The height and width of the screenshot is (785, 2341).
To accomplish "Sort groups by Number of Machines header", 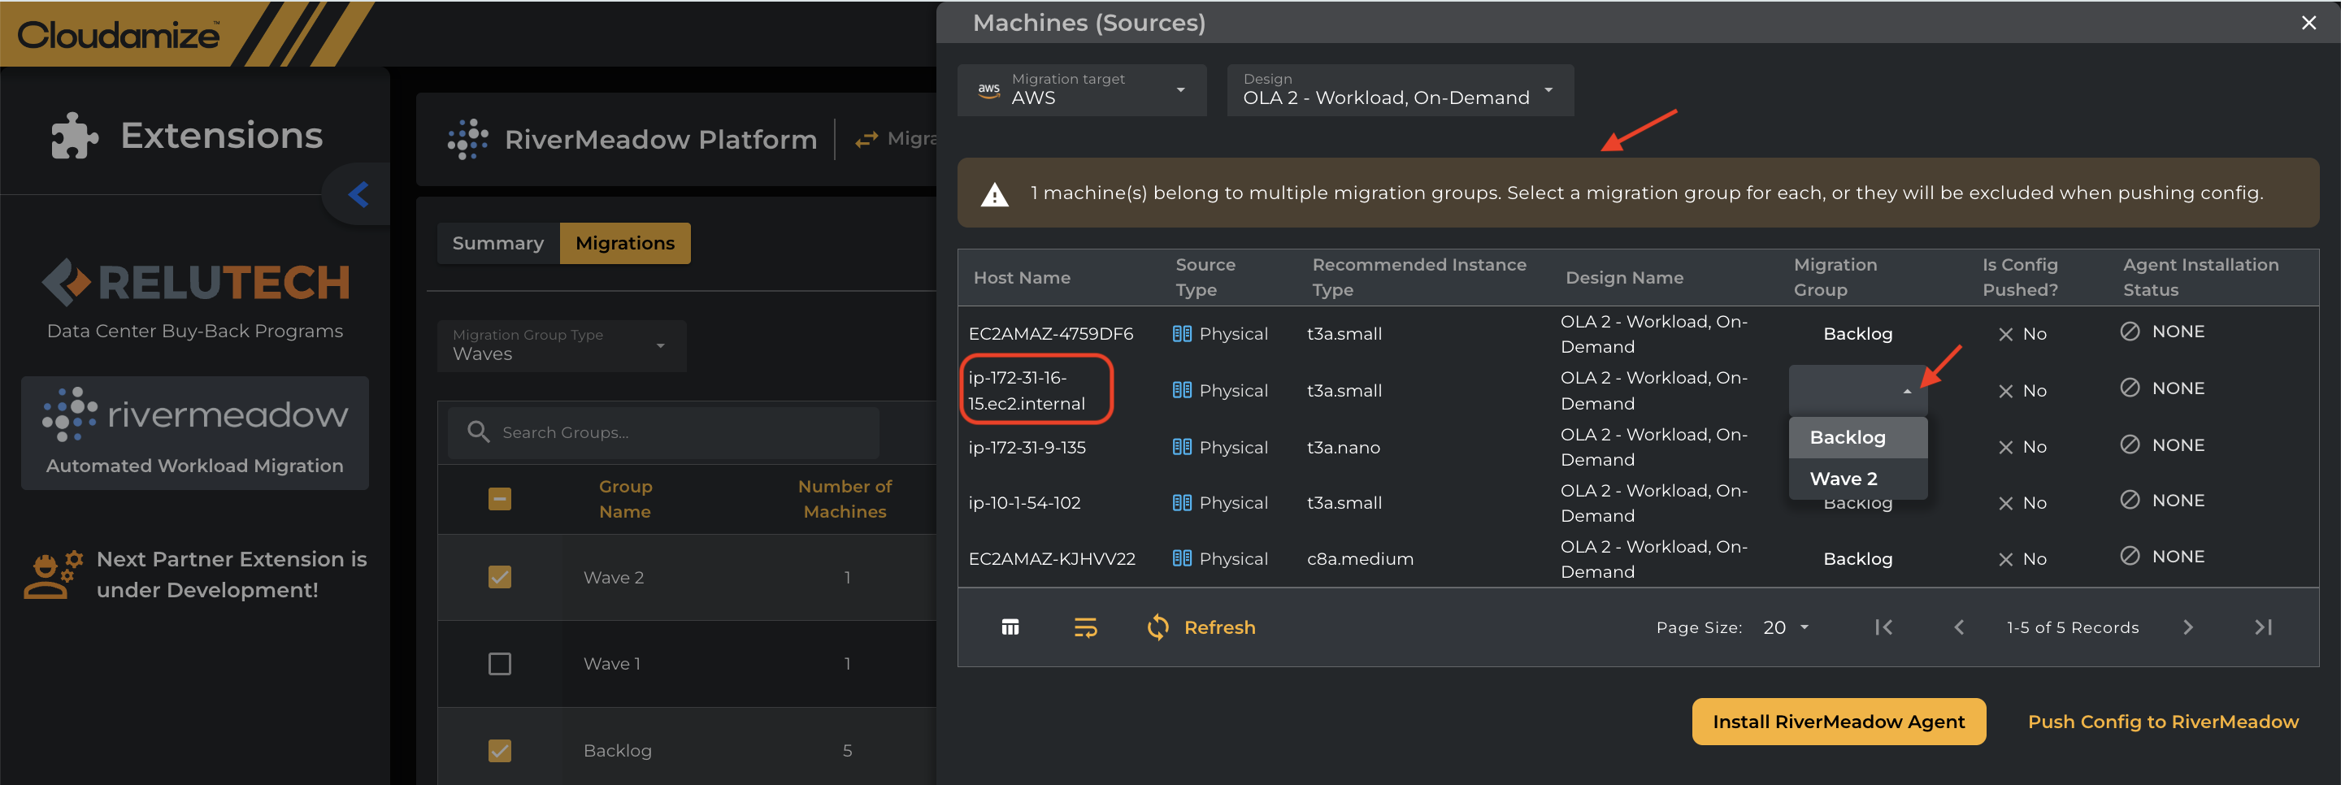I will 845,499.
